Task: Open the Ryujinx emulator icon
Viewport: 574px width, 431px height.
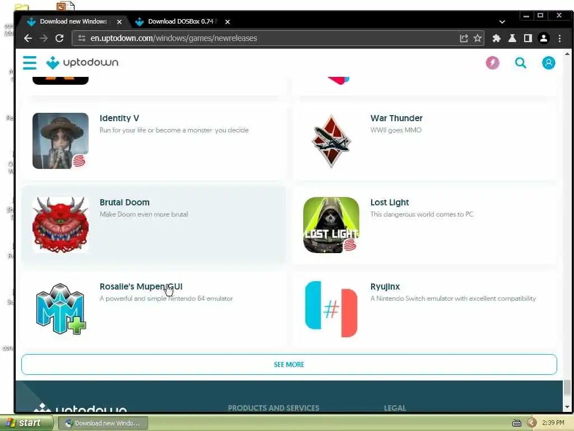Action: click(331, 309)
